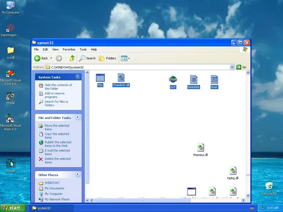Open the View menu
This screenshot has height=212, width=283.
tap(55, 49)
